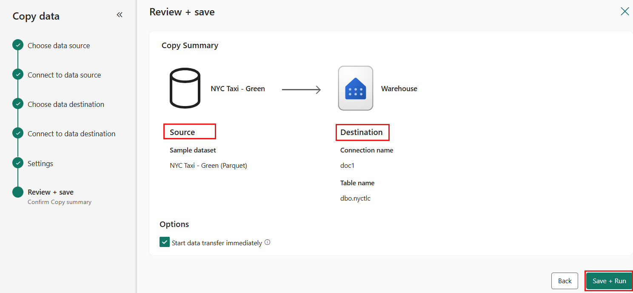Select the NYC Taxi - Green database icon
633x293 pixels.
pos(185,88)
